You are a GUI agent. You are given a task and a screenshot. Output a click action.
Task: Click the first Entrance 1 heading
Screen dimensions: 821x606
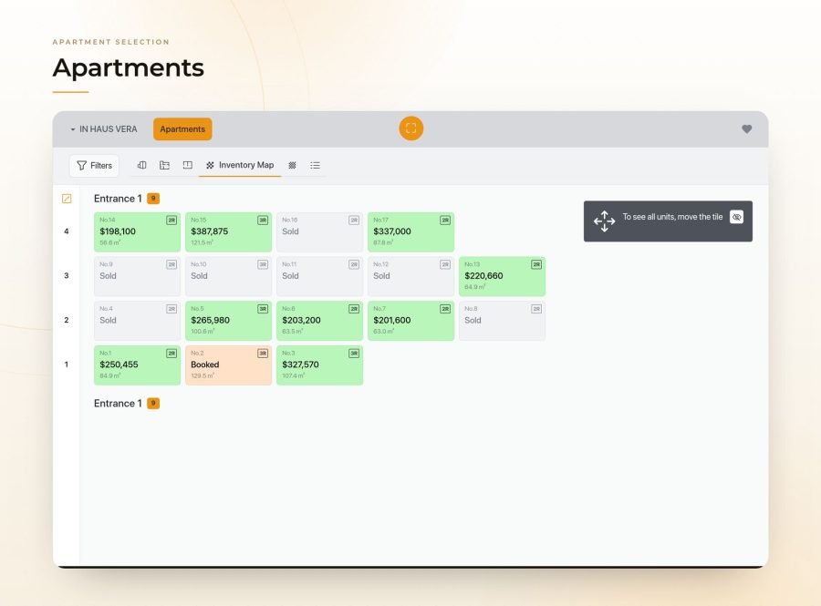(x=118, y=199)
